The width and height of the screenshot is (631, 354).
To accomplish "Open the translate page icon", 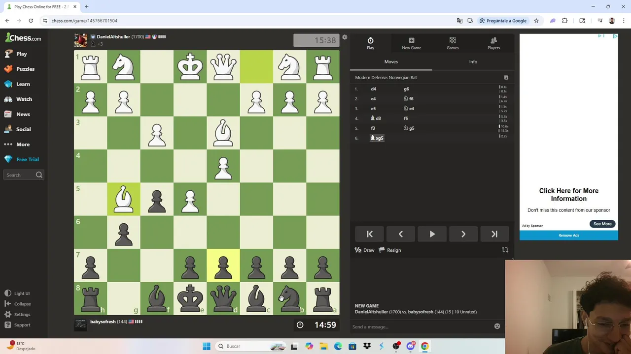I will [459, 21].
